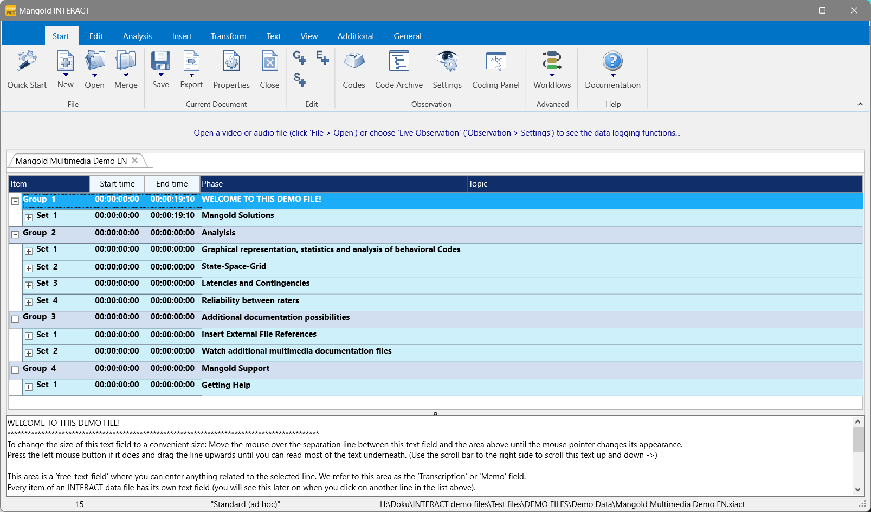The image size is (871, 512).
Task: Open the Analysis ribbon tab
Action: (x=137, y=36)
